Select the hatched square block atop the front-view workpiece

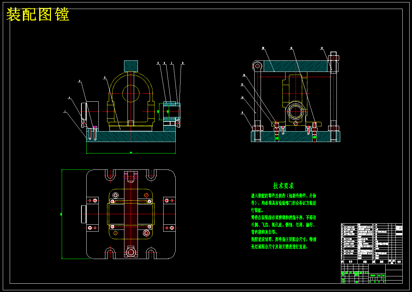click(131, 66)
